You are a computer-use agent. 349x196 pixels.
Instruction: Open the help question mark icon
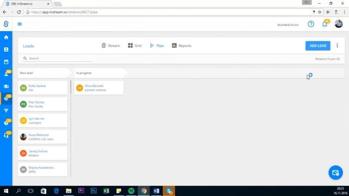pos(311,24)
